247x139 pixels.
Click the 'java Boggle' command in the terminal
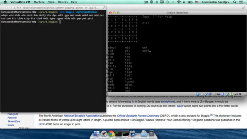click(67, 12)
